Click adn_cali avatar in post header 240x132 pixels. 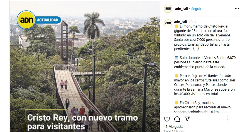(x=168, y=9)
